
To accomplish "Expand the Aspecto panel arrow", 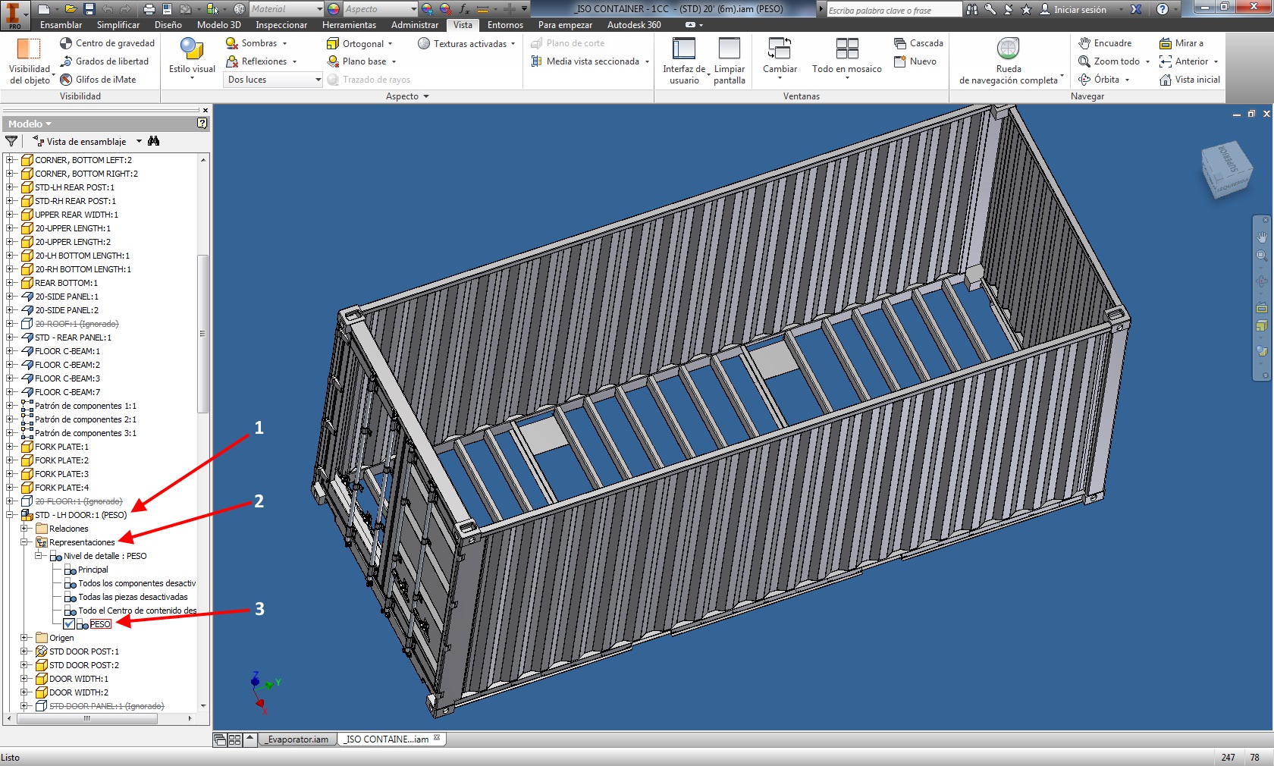I will (426, 96).
